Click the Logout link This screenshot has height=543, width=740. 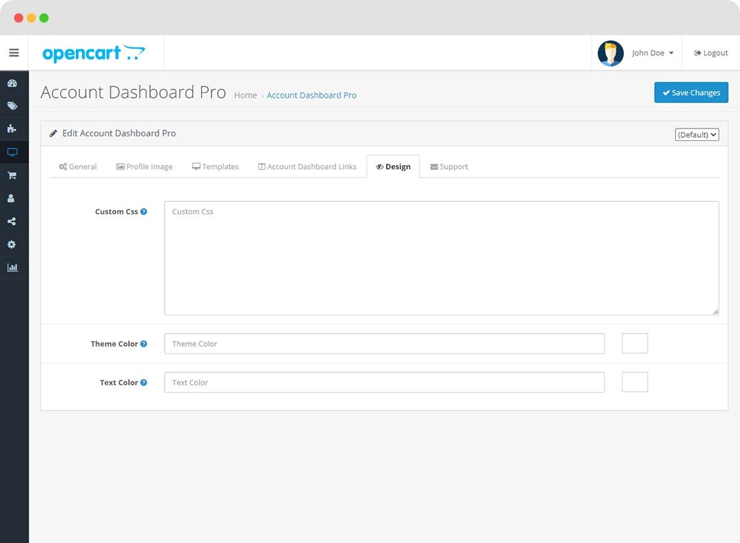[711, 53]
